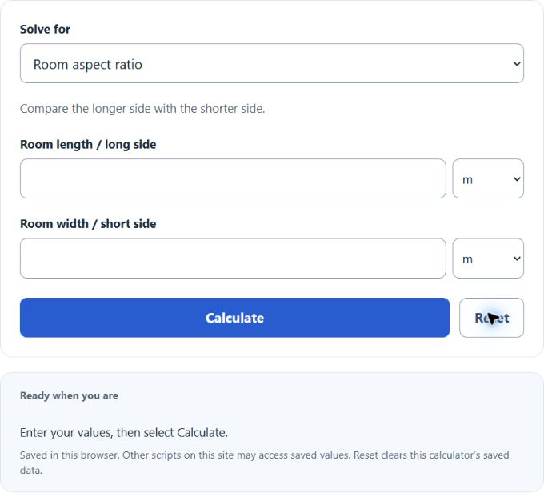Click the chevron arrow in Solve for selector
544x493 pixels.
click(x=517, y=64)
